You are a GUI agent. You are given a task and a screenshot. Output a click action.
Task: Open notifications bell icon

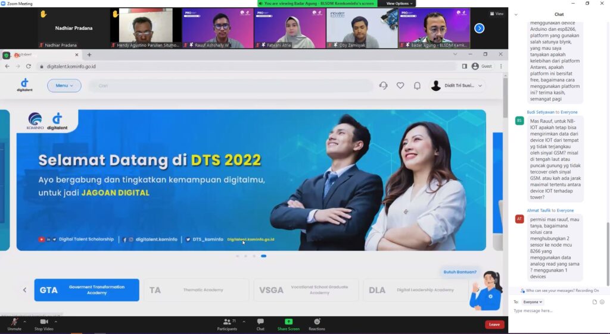pos(417,86)
